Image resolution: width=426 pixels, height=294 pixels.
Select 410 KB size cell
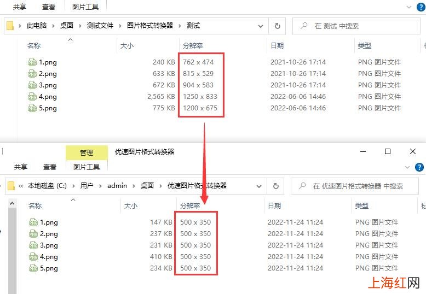[161, 257]
